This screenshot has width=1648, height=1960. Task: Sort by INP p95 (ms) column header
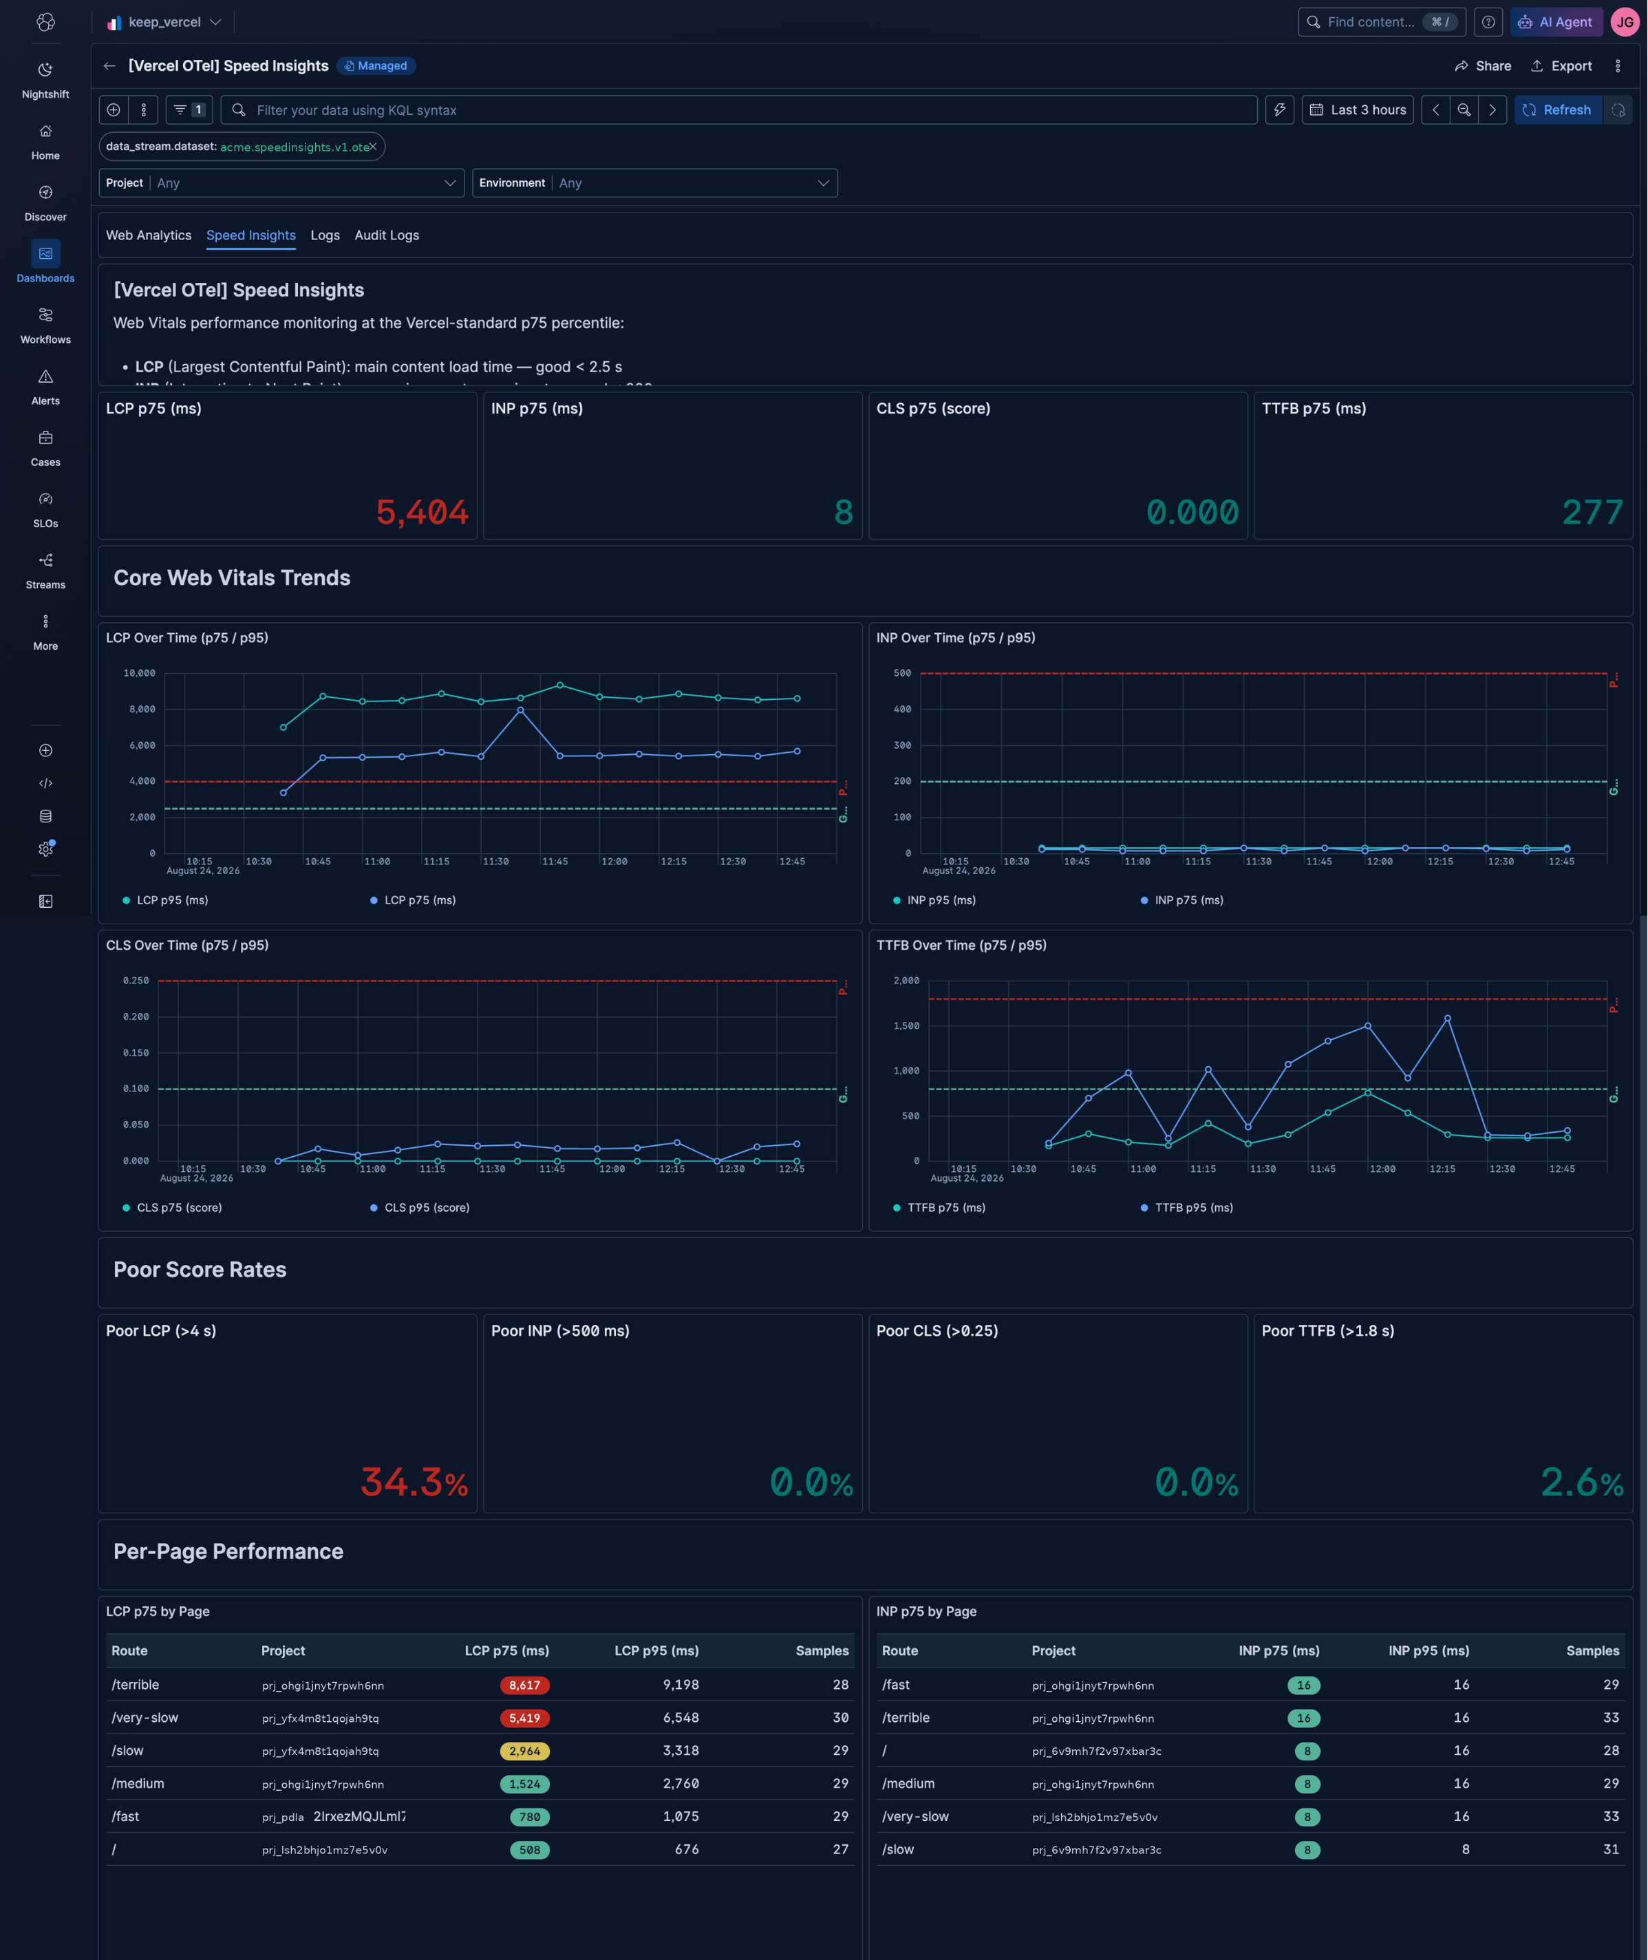1428,1650
